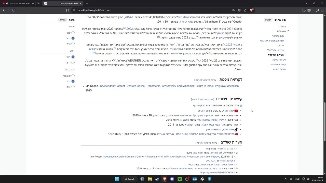The image size is (326, 183).
Task: Open Discord from the taskbar
Action: [x=172, y=179]
